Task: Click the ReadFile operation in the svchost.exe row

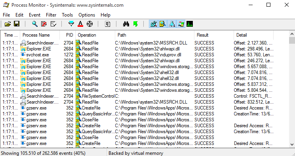Action: point(90,55)
